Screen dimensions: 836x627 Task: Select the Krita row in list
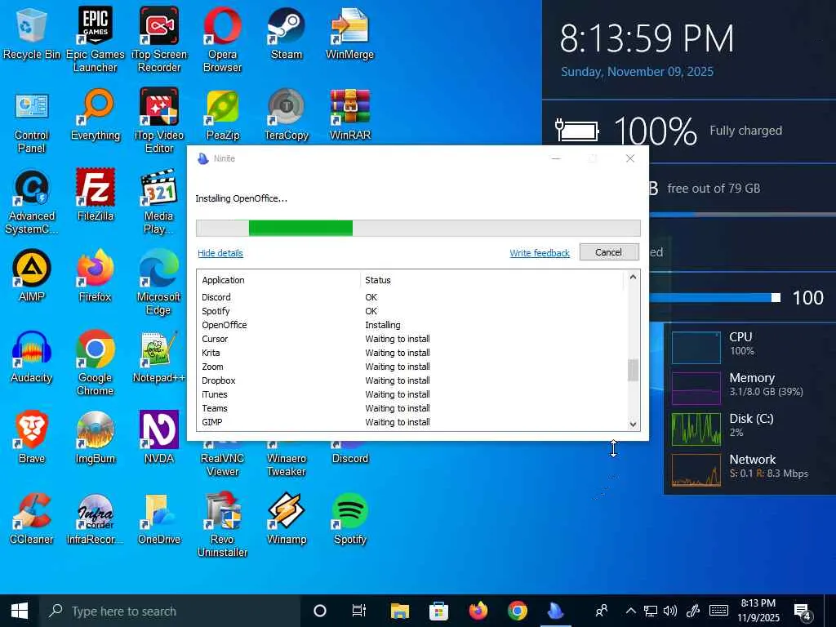click(x=411, y=353)
